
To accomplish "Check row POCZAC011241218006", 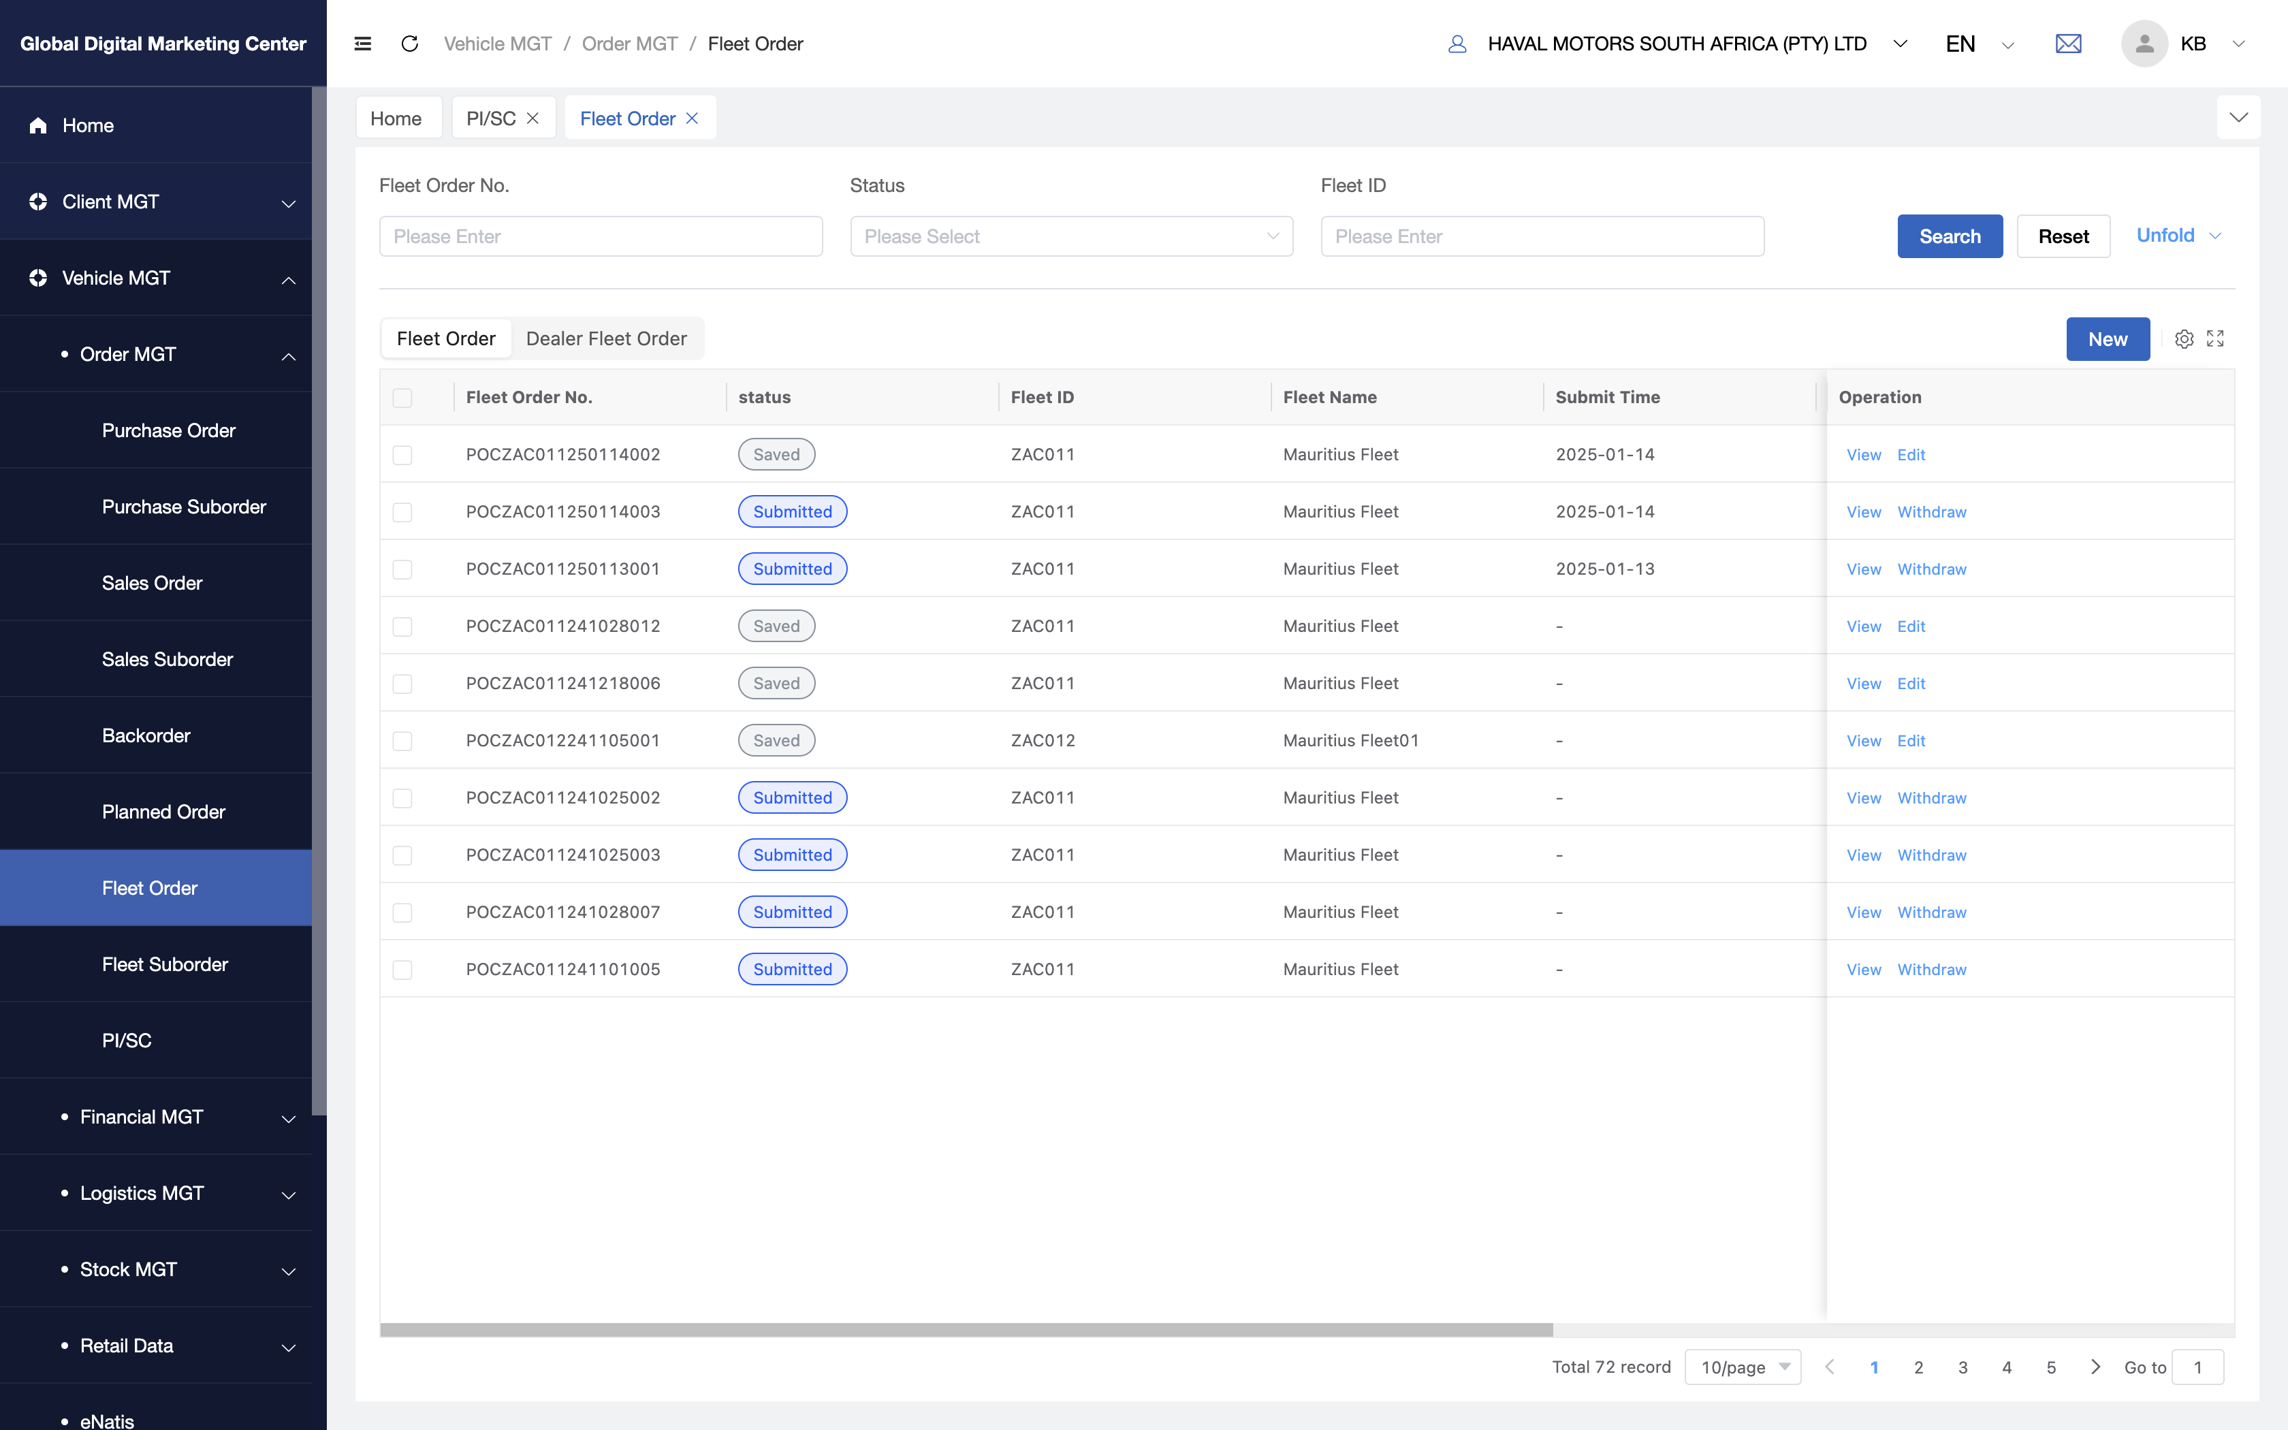I will point(402,684).
